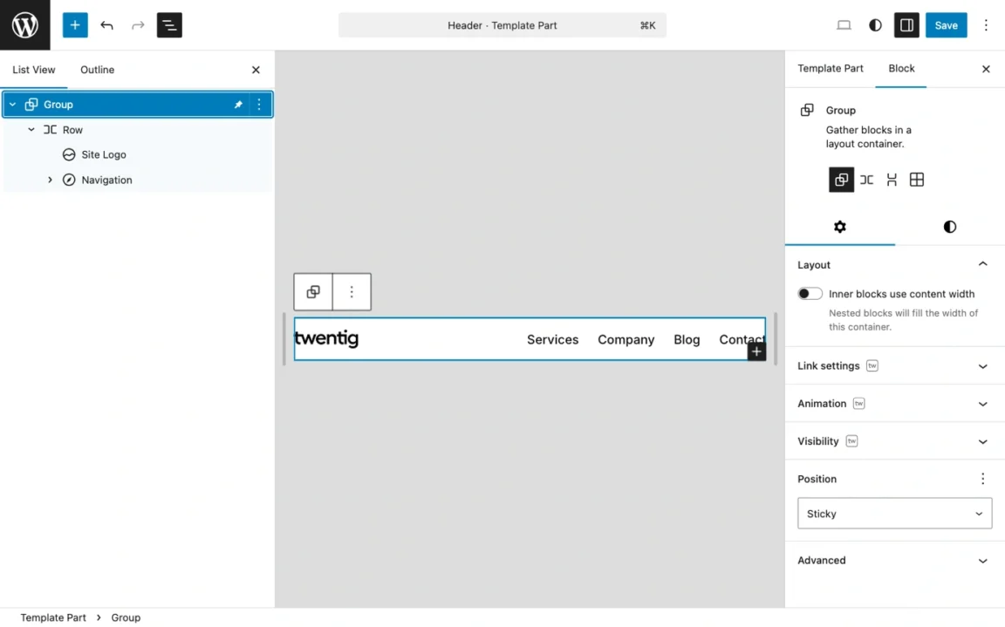The width and height of the screenshot is (1005, 627).
Task: Click Template Part in the bottom breadcrumb
Action: click(53, 617)
